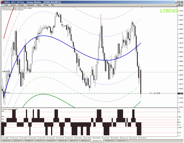The image size is (184, 143).
Task: Open the Einfügen menu
Action: pos(21,5)
